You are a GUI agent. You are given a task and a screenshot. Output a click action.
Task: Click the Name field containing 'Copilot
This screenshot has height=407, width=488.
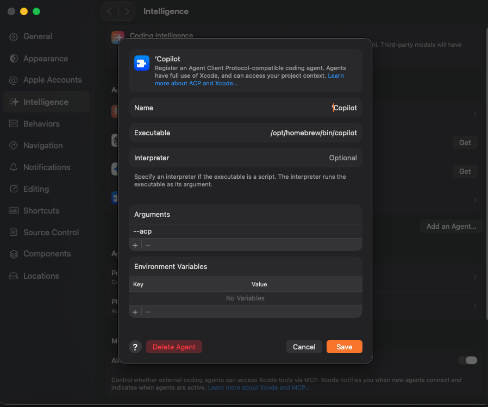[246, 108]
